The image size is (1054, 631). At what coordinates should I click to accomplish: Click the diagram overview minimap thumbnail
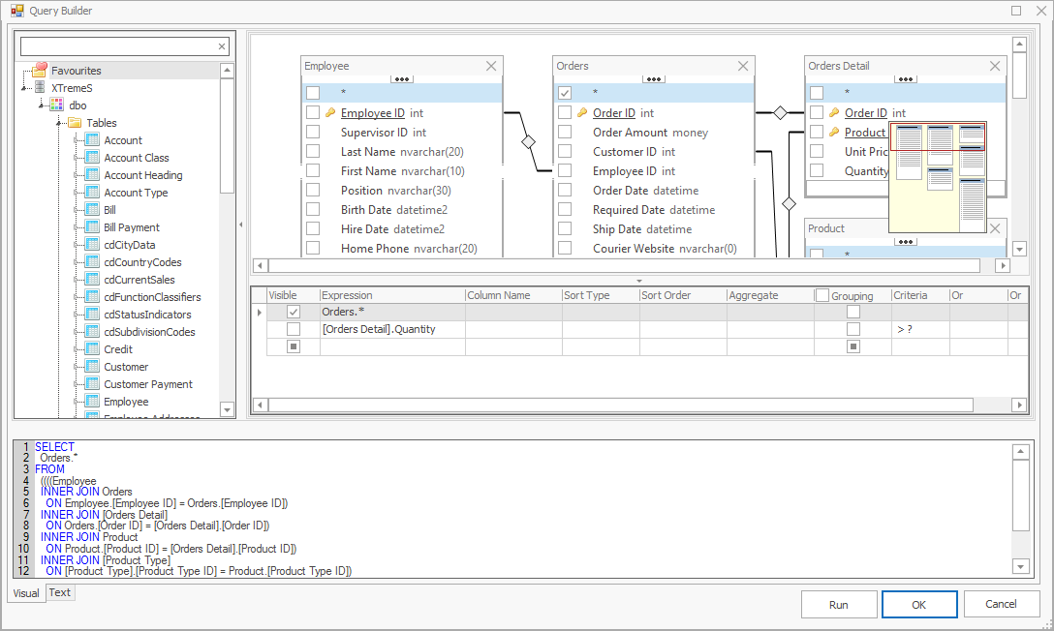point(938,177)
